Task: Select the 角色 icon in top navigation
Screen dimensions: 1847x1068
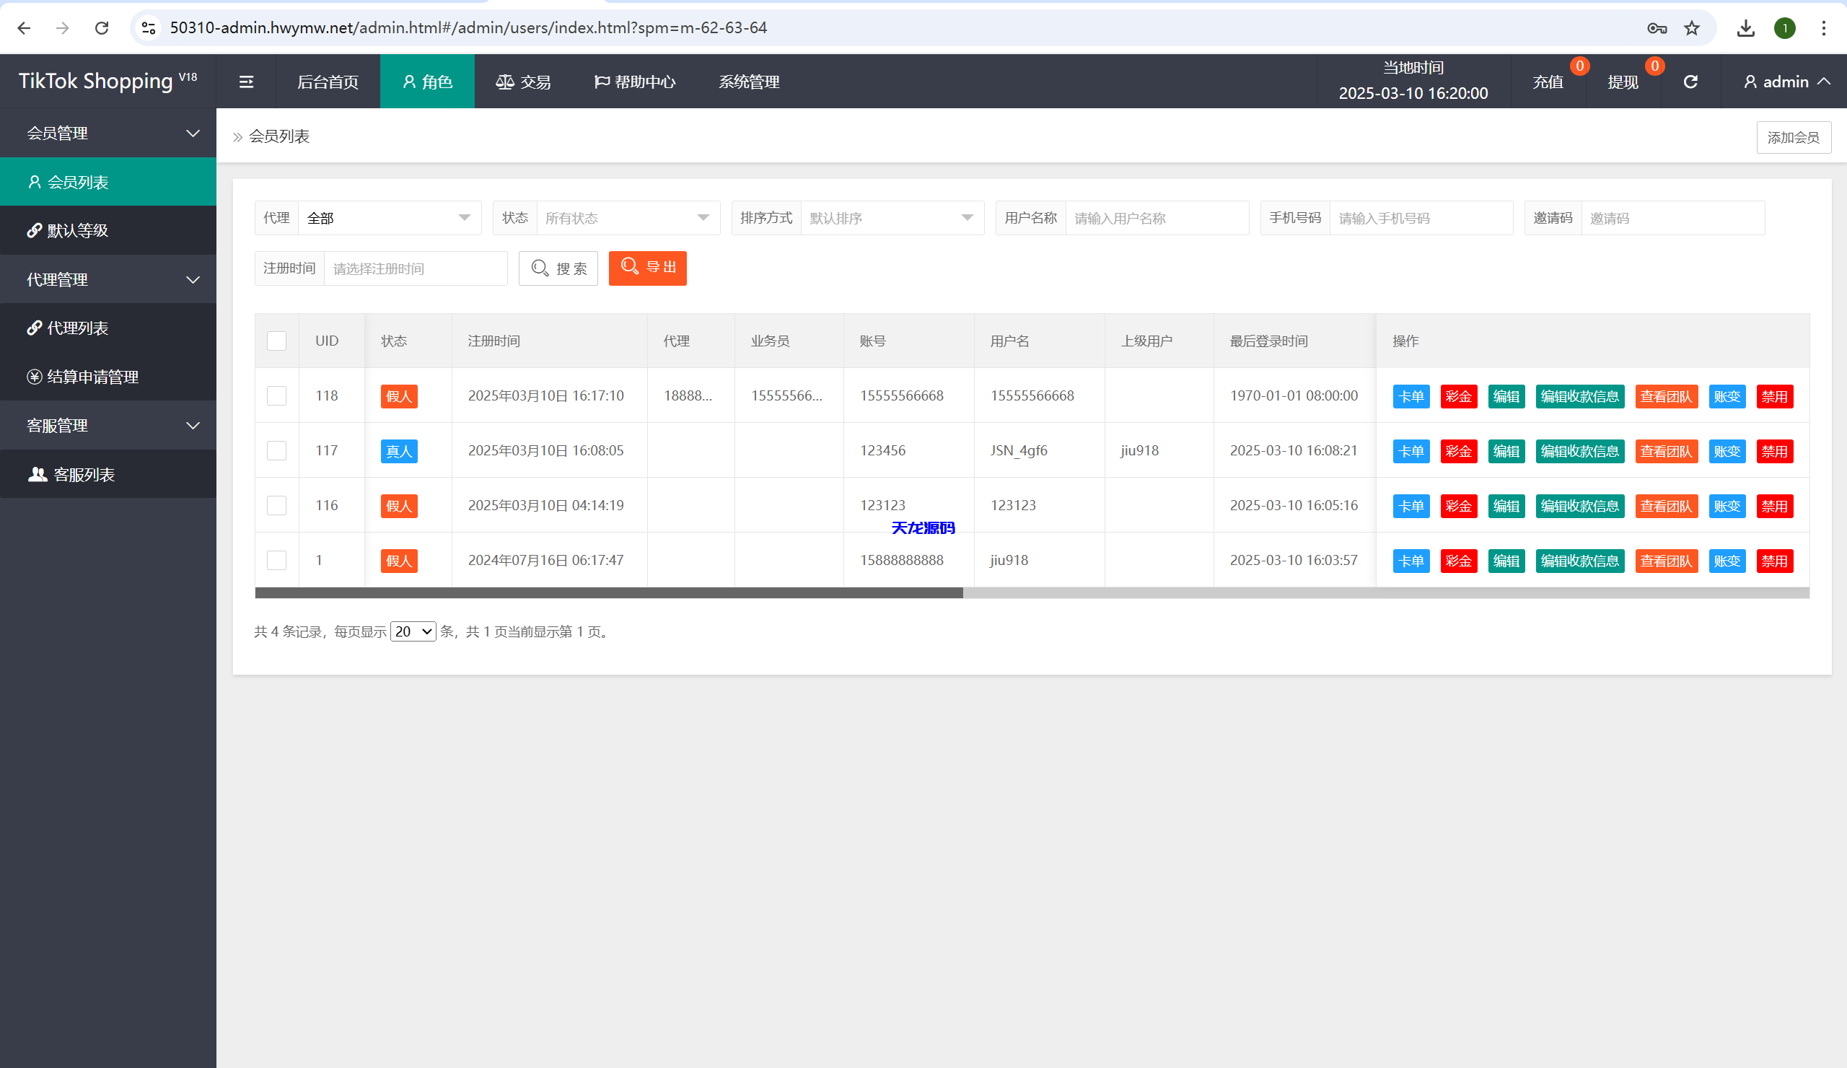Action: tap(409, 82)
